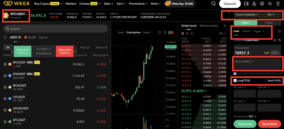Click the info icon next to Trigger

click(x=279, y=31)
